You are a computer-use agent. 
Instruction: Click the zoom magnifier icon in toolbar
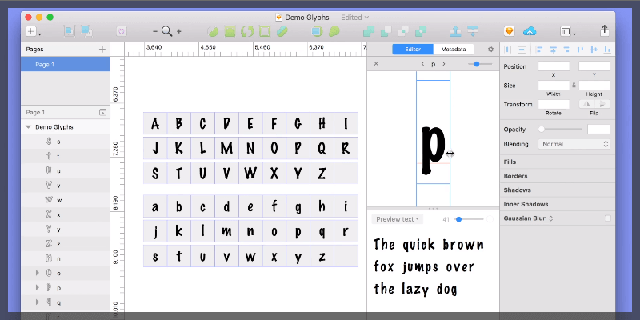tap(166, 31)
